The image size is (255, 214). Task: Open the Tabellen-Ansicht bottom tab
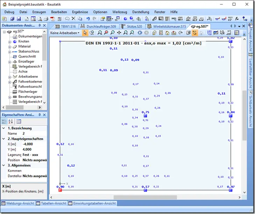51,203
